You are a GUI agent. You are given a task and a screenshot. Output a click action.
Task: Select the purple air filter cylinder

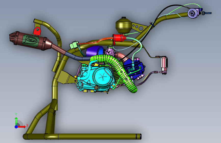click(x=94, y=51)
